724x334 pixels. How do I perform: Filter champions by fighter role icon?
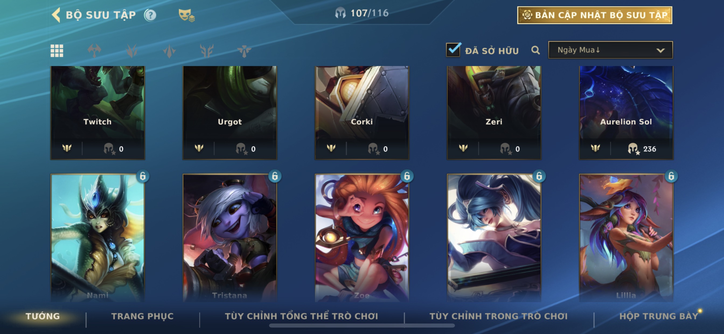94,51
